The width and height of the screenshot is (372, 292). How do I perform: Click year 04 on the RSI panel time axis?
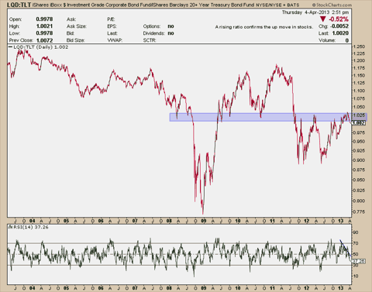32,288
